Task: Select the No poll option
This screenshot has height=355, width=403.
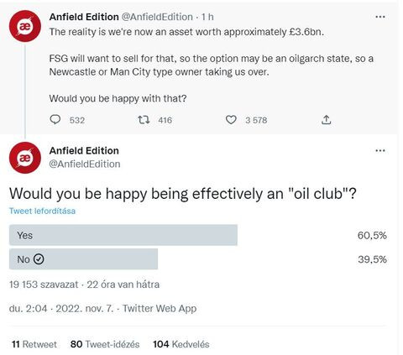Action: coord(83,259)
